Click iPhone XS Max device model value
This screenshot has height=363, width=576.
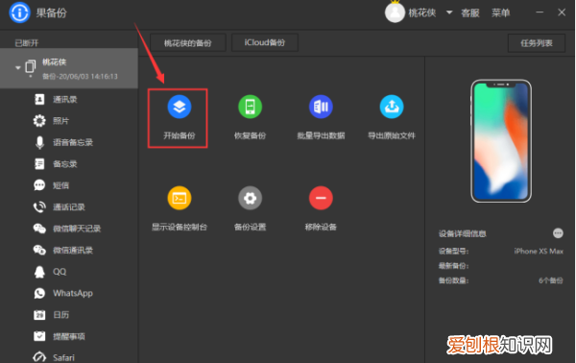click(x=539, y=252)
